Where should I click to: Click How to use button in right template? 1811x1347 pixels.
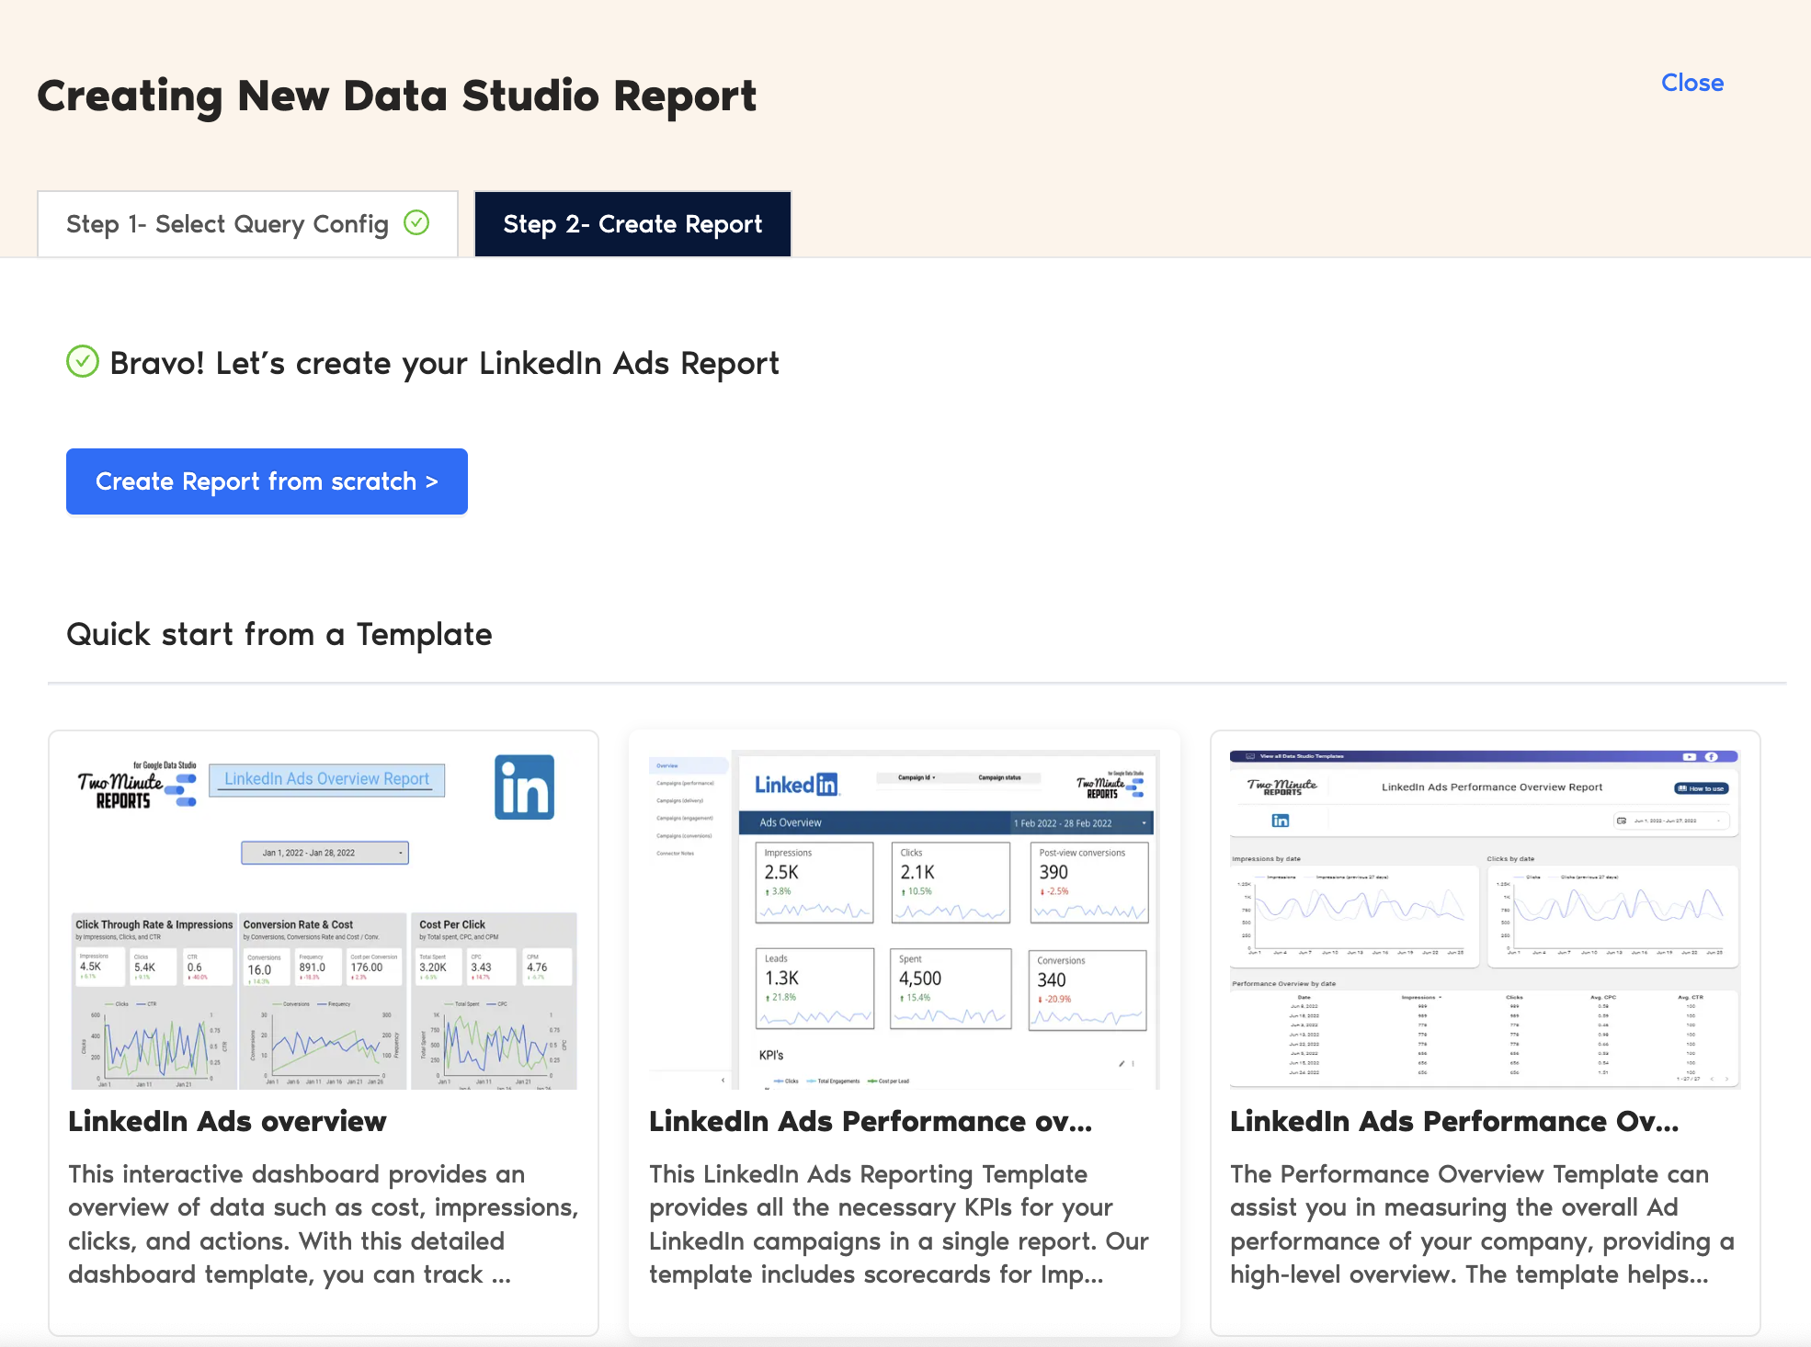pos(1702,788)
